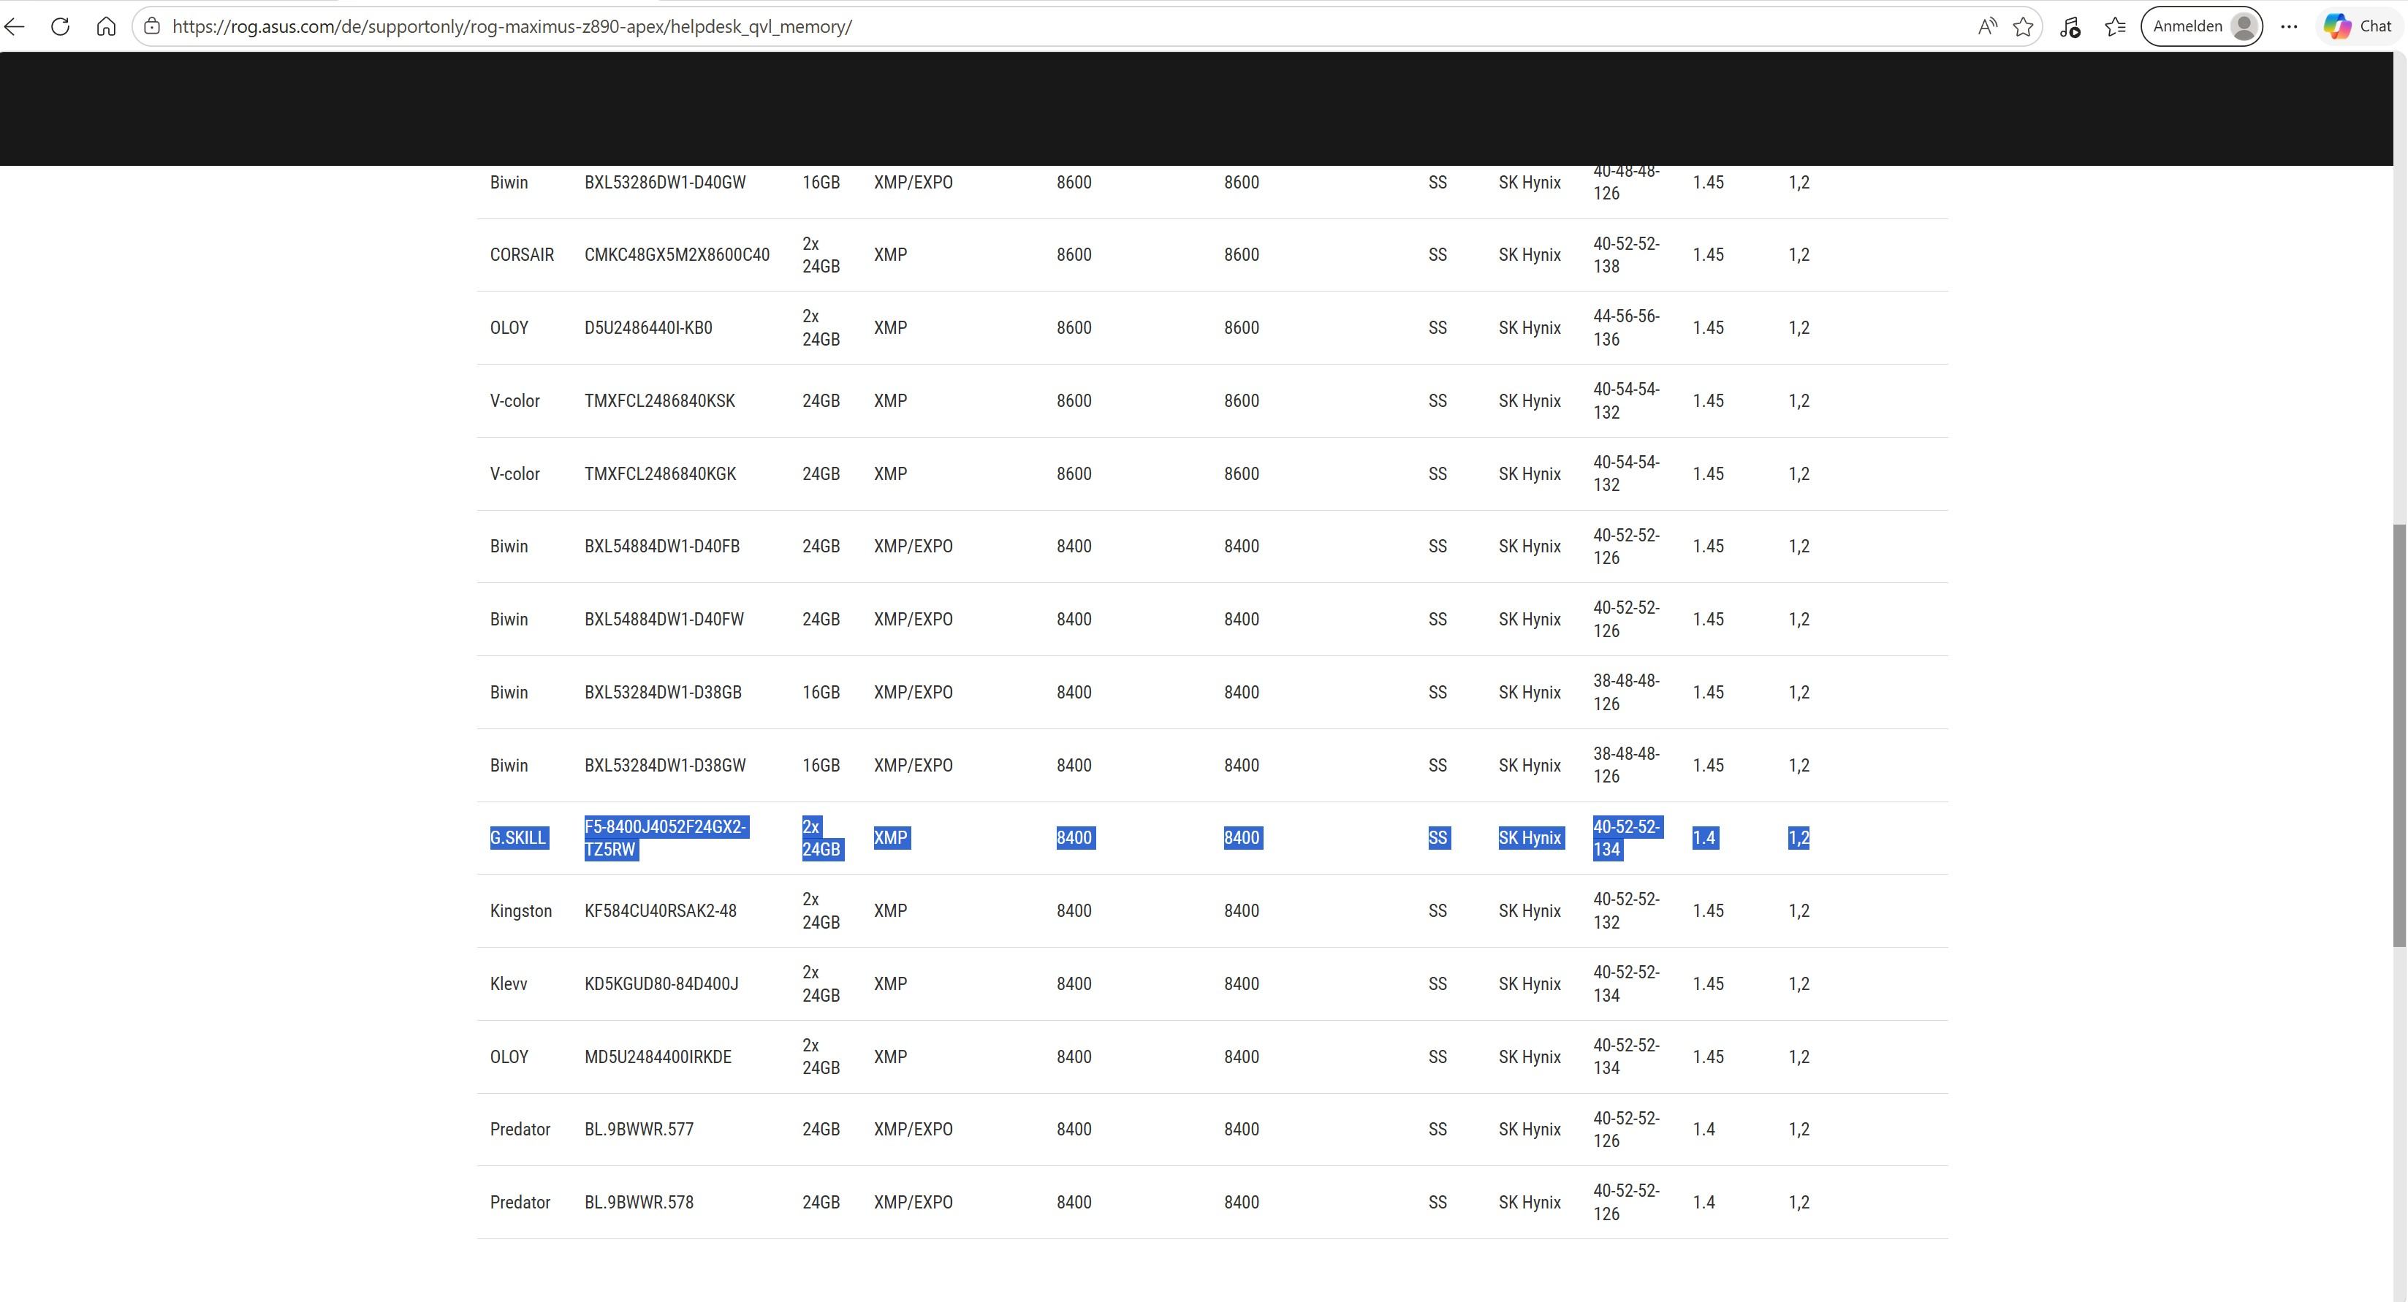Go to browser home page icon
Viewport: 2408px width, 1302px height.
(x=106, y=26)
